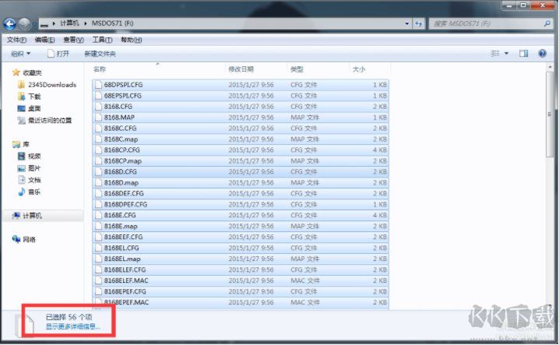Open the 2345Downloads folder
This screenshot has width=559, height=345.
[47, 85]
